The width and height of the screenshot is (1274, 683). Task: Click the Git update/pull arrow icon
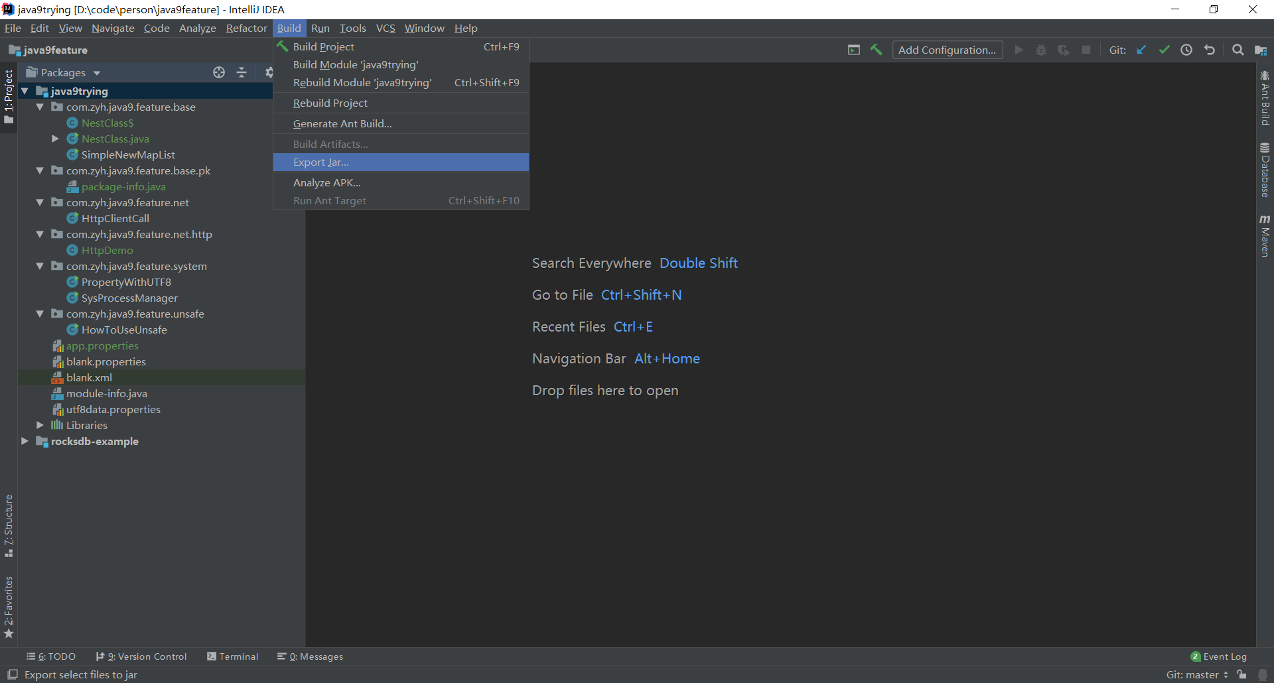[x=1142, y=50]
